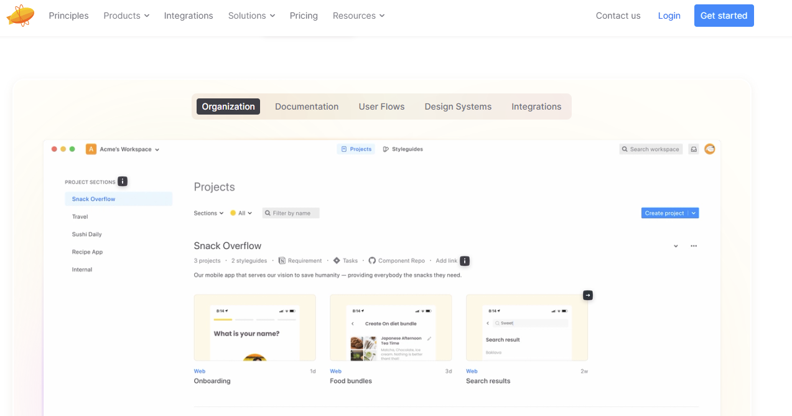Open the Search results project thumbnail

coord(527,328)
